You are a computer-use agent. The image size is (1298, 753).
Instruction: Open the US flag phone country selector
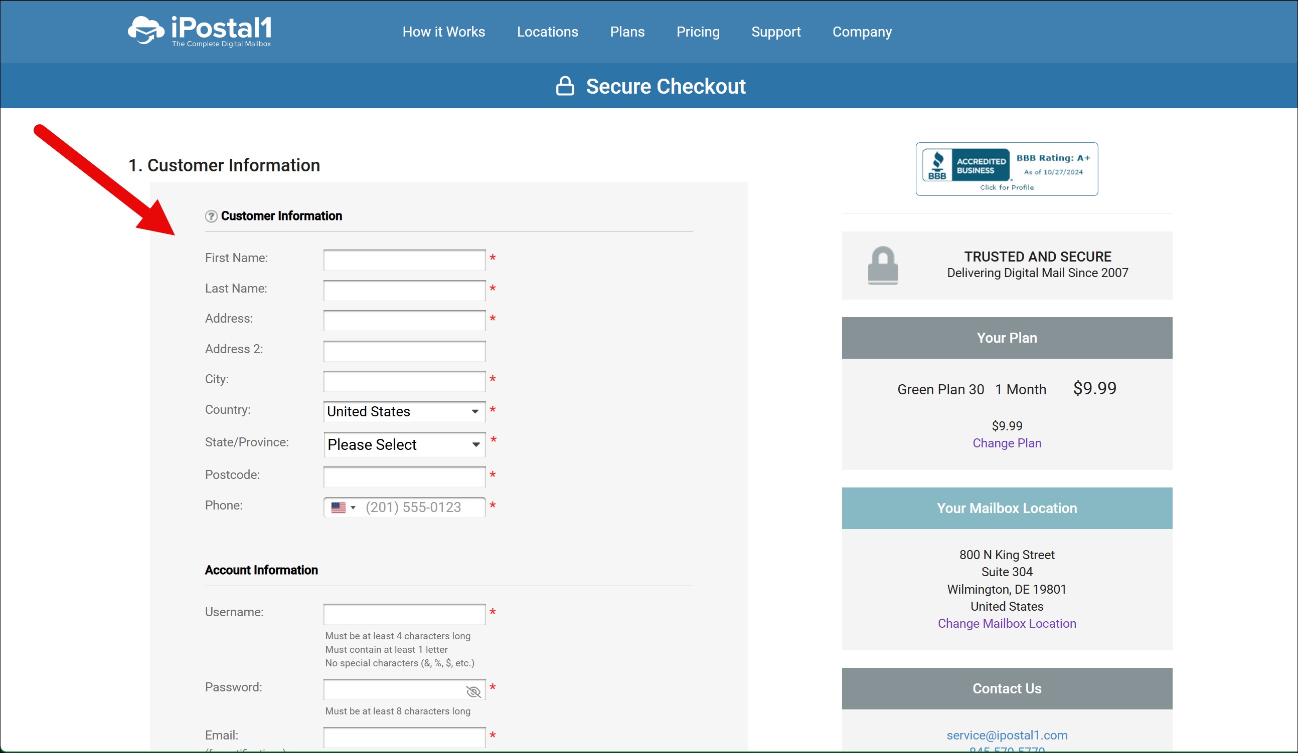click(x=343, y=508)
